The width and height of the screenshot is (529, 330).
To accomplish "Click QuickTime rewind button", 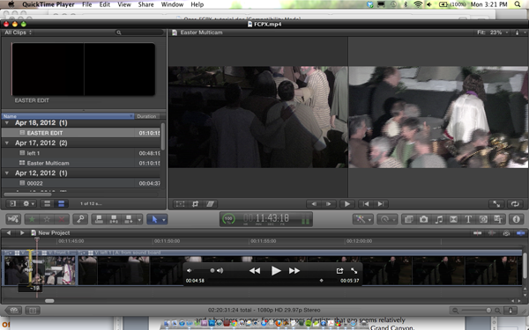I will pyautogui.click(x=255, y=271).
